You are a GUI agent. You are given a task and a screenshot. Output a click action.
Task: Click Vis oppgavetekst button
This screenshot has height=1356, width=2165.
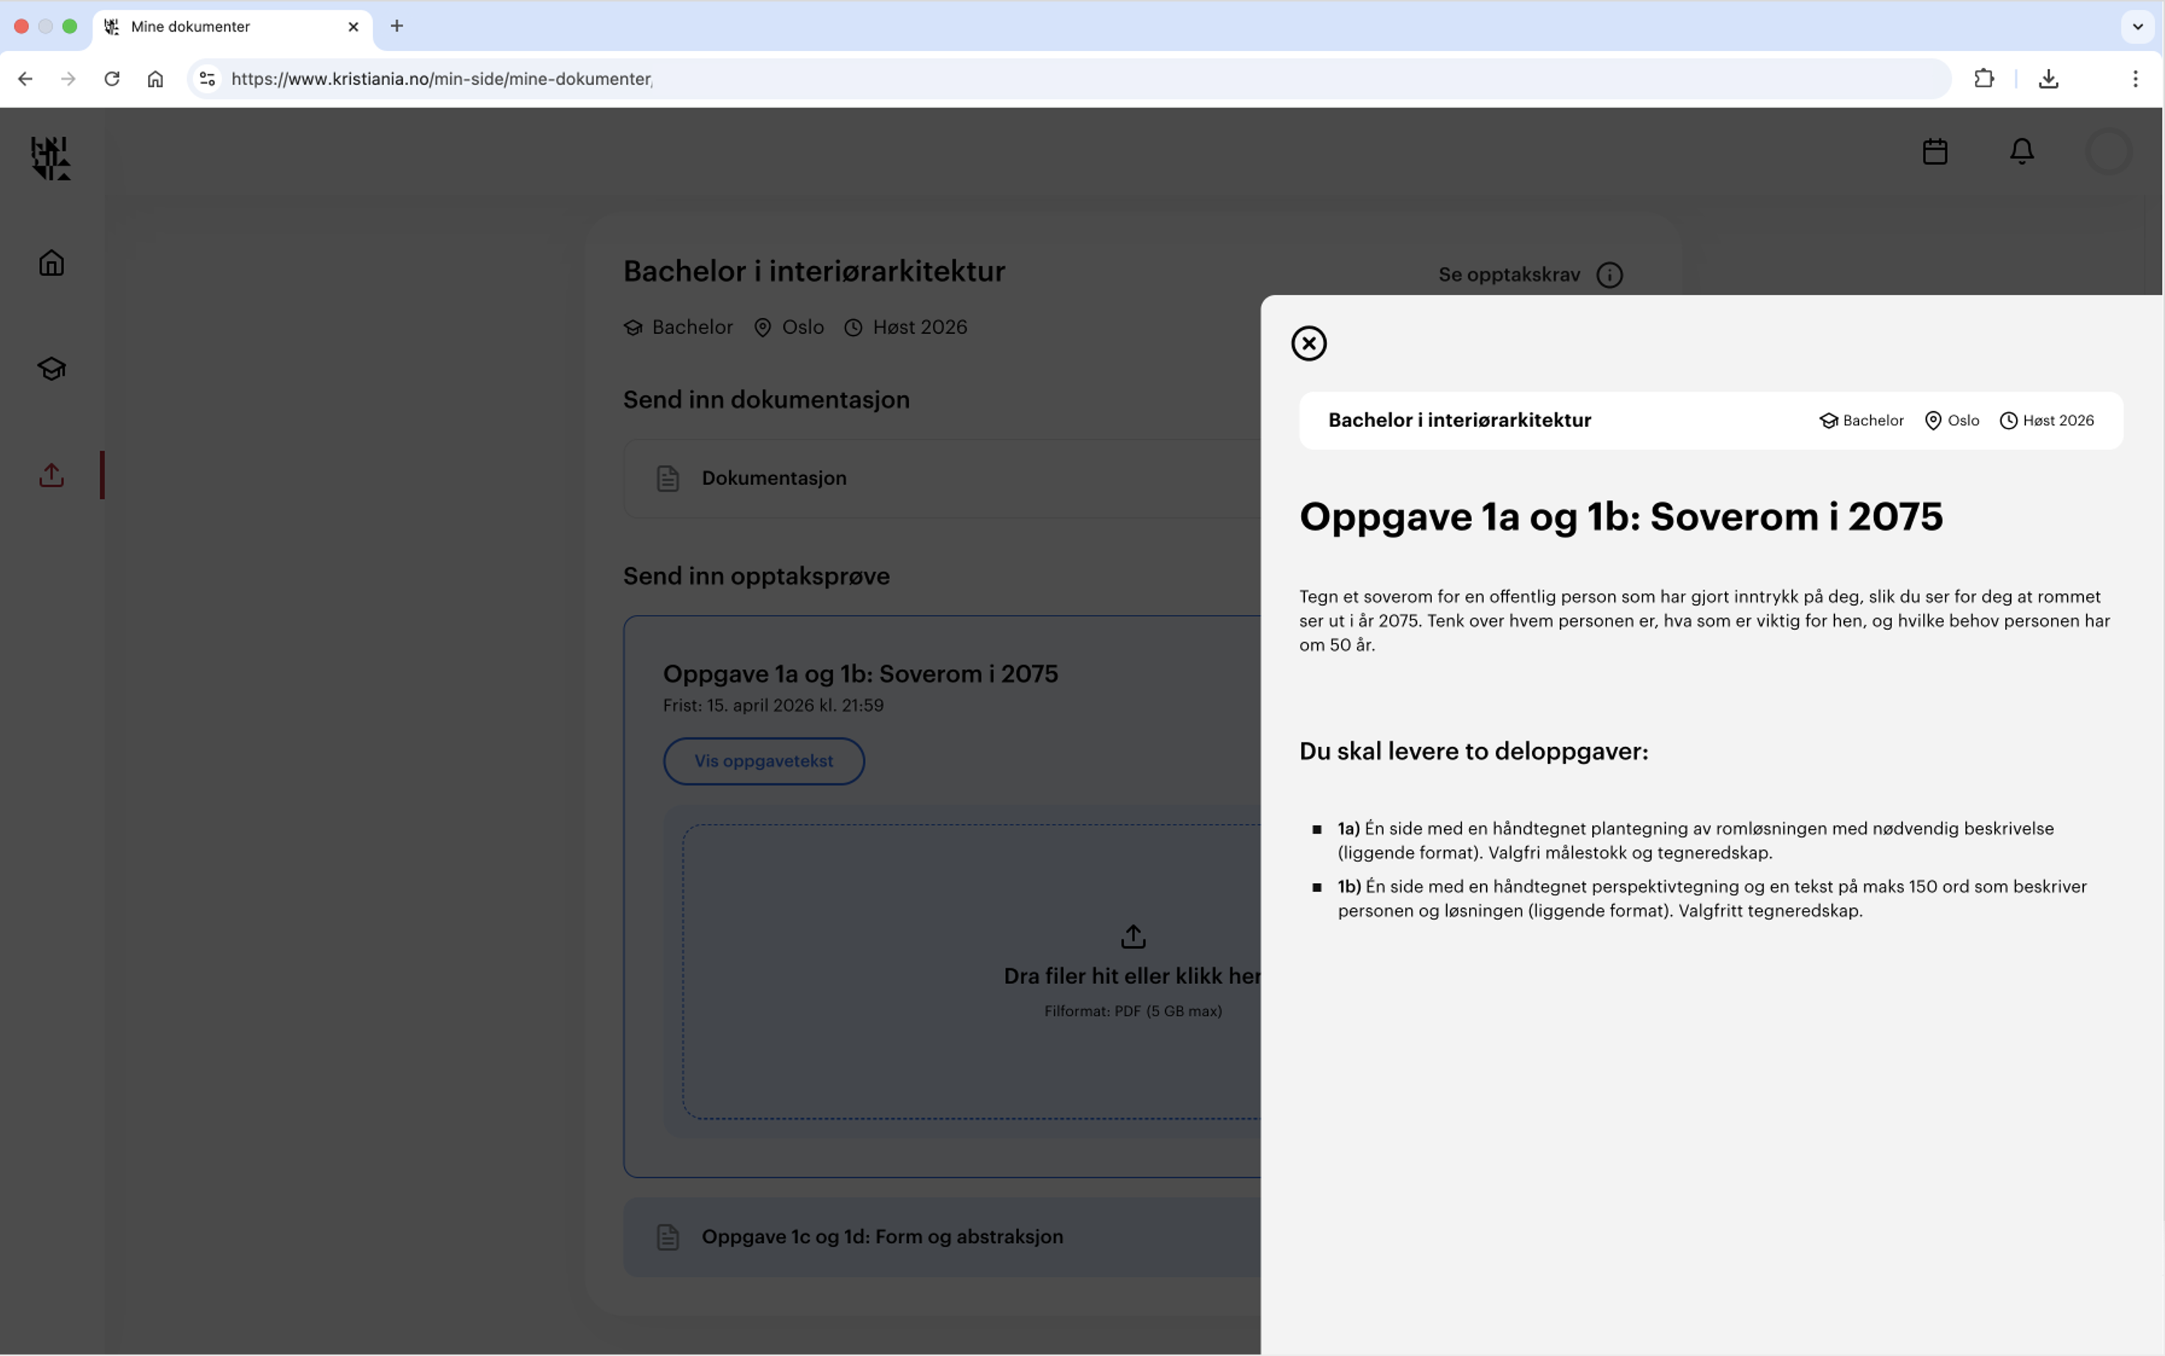(763, 761)
